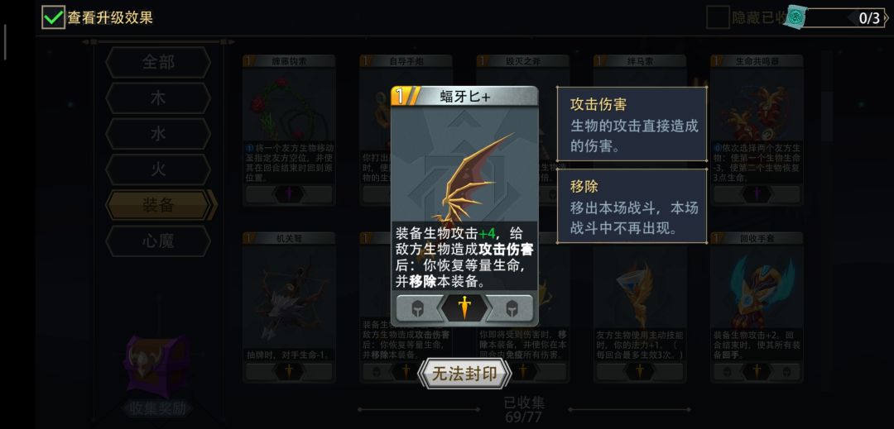Toggle the 查看升级效果 checkbox
The image size is (894, 429).
53,17
